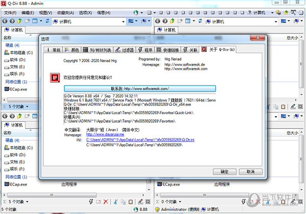Click the 计算机 tab in top-right pane
The image size is (306, 214).
(166, 30)
